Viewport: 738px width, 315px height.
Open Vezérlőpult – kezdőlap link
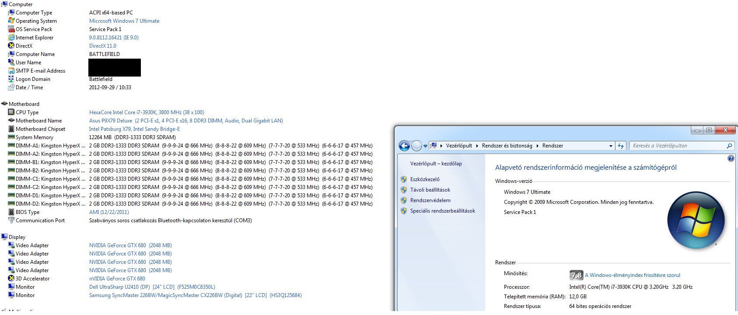pos(436,164)
